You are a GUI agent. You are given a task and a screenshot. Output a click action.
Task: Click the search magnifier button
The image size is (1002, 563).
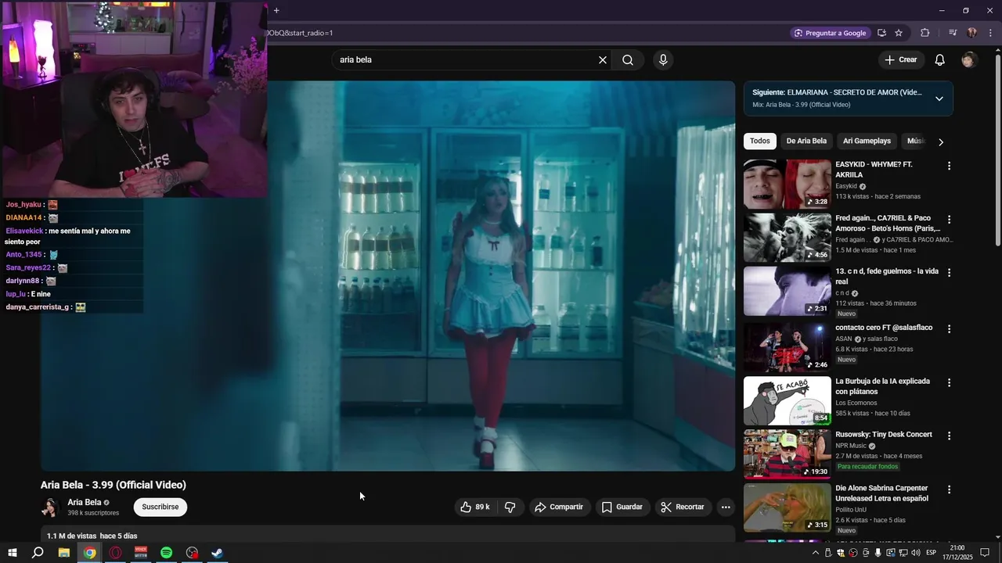click(628, 60)
